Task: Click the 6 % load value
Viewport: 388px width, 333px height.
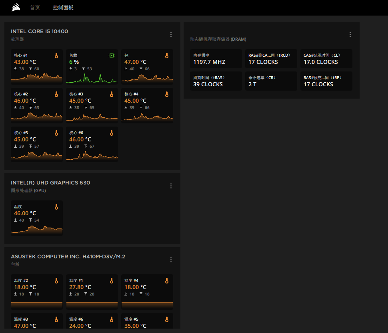Action: click(74, 62)
